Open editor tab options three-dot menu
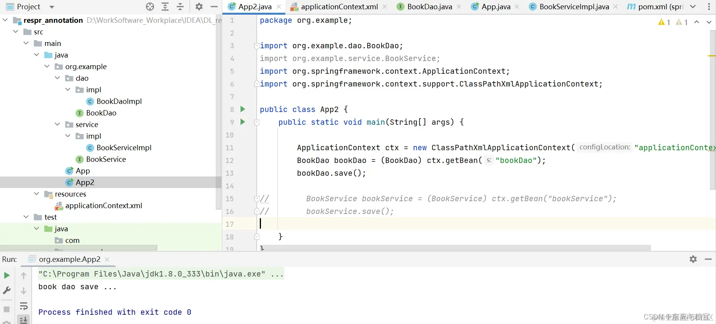Image resolution: width=716 pixels, height=324 pixels. (x=709, y=7)
